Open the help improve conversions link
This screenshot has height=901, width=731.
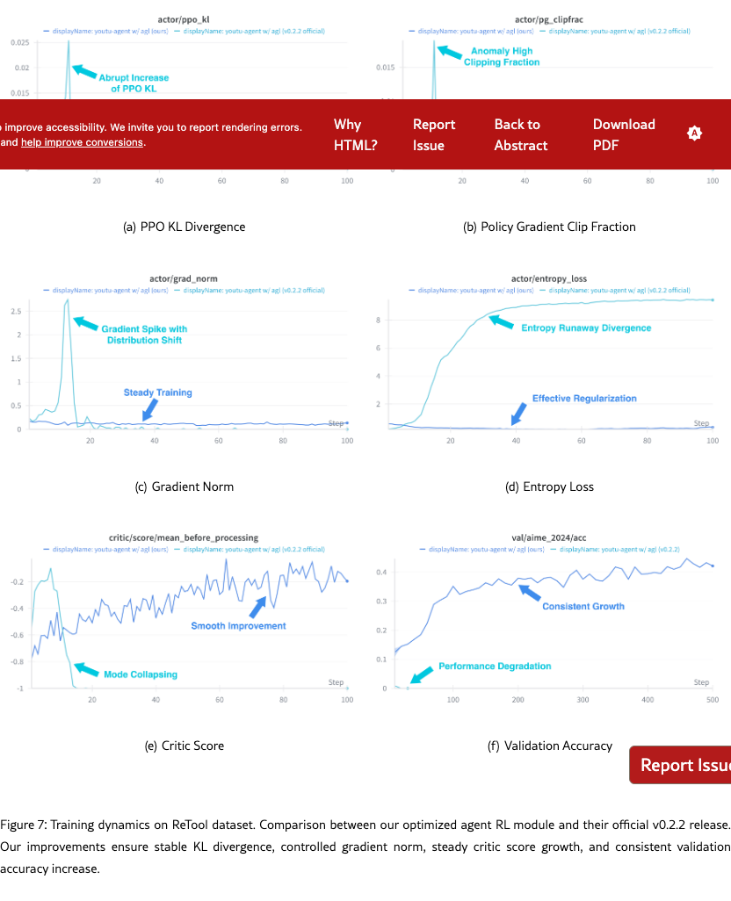point(82,142)
